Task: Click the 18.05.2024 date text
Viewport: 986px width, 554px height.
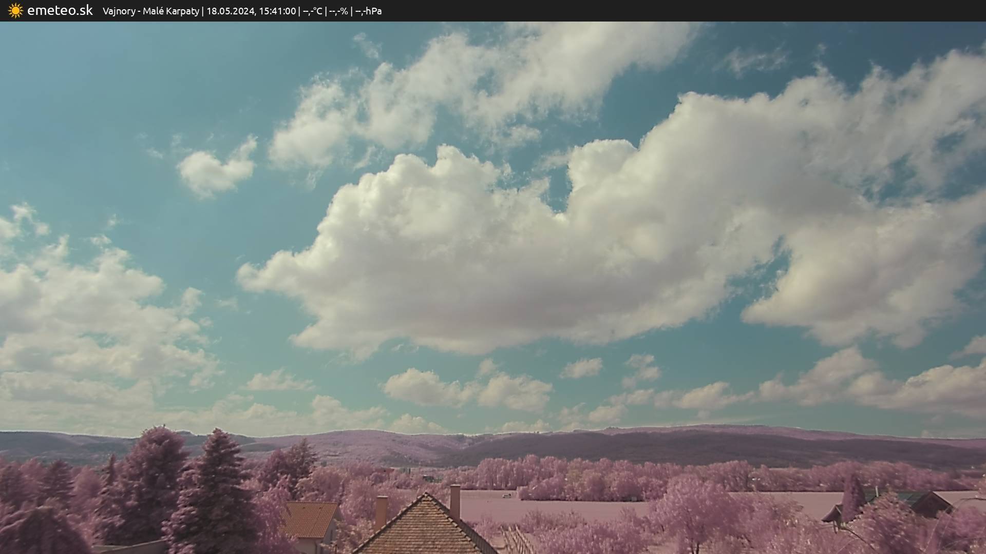Action: pos(231,11)
